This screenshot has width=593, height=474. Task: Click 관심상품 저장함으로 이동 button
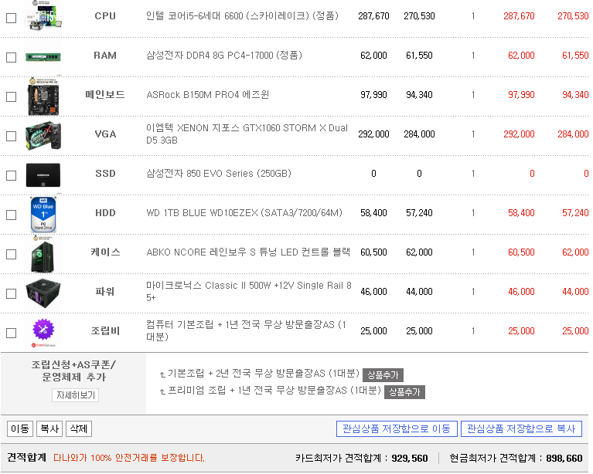pyautogui.click(x=397, y=428)
